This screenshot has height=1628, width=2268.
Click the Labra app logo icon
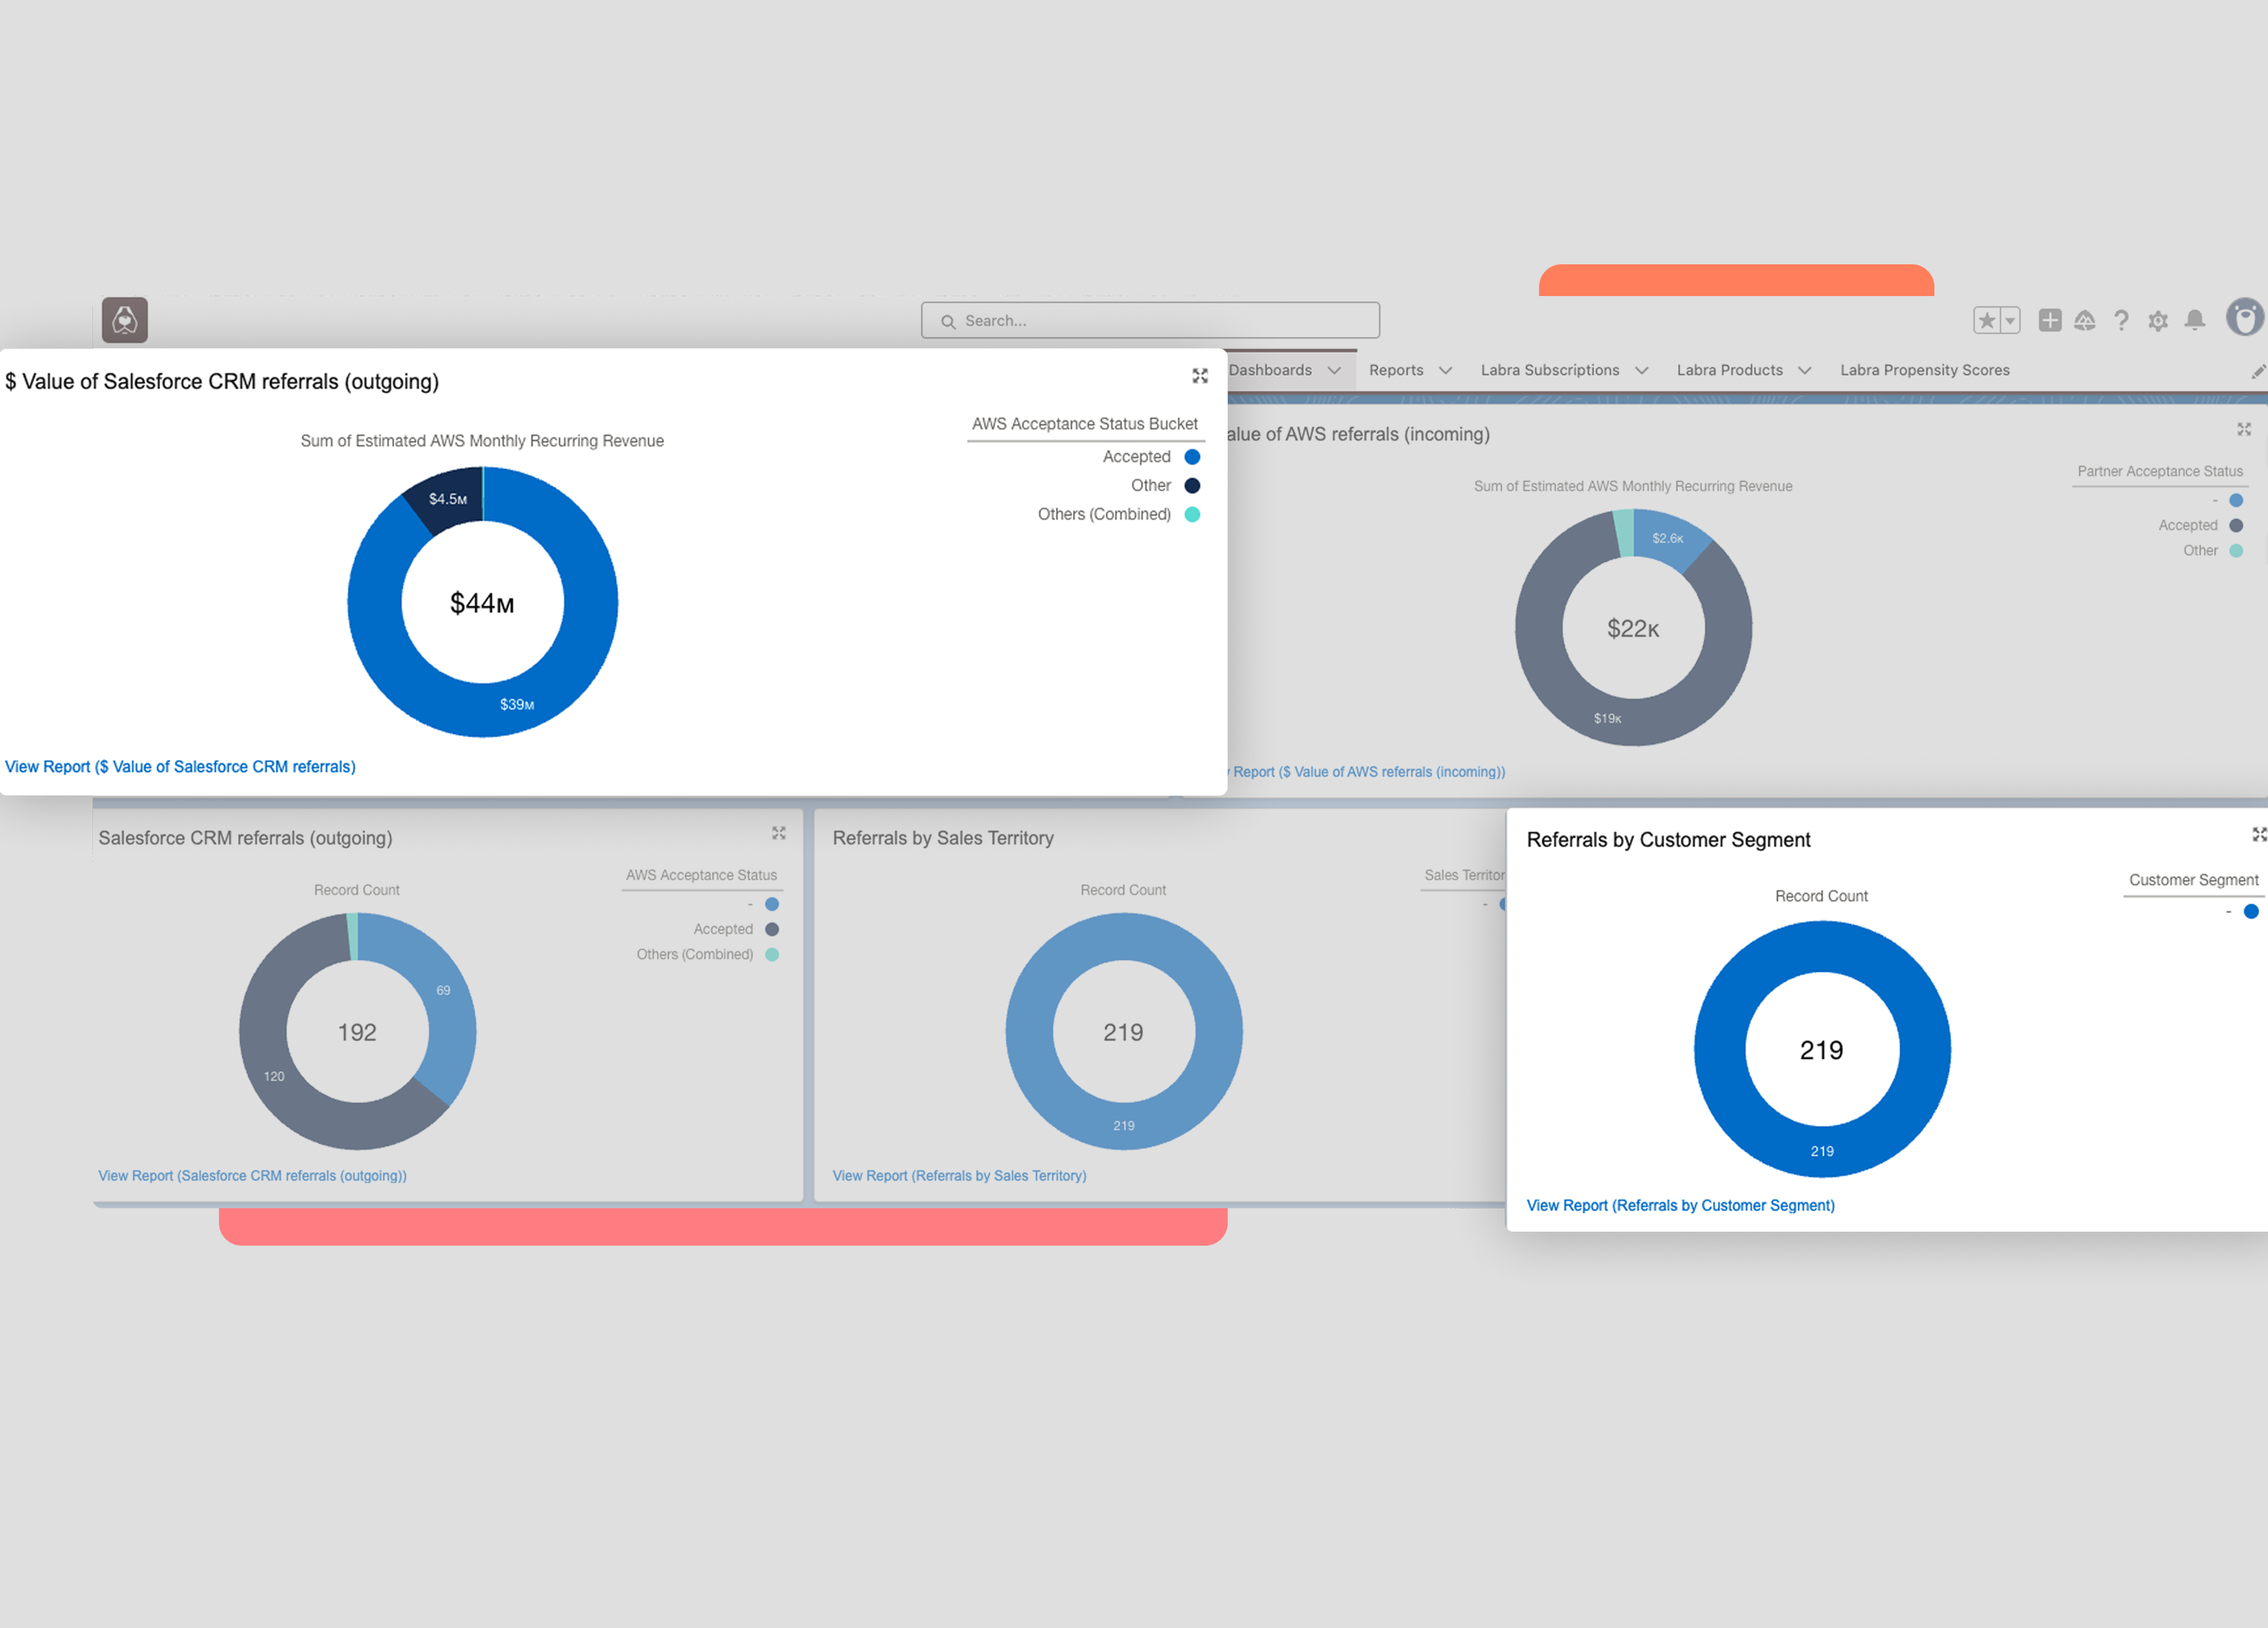[x=125, y=320]
